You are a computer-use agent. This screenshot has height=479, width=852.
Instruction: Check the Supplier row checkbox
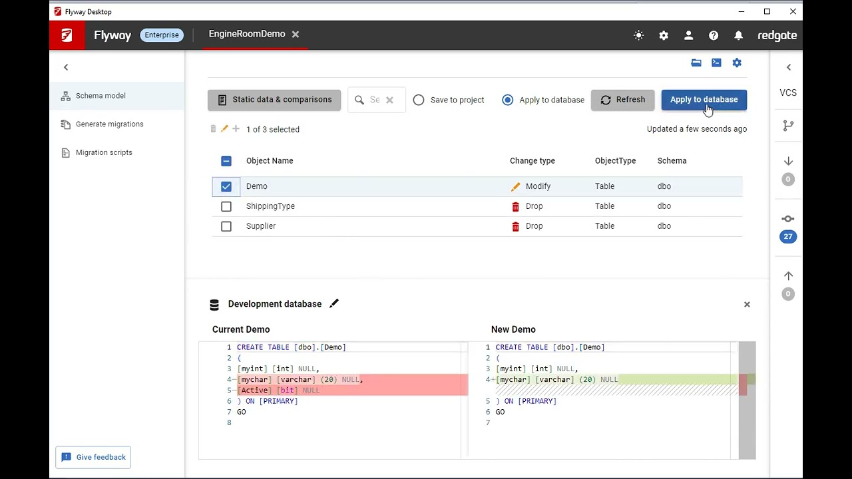[x=226, y=226]
